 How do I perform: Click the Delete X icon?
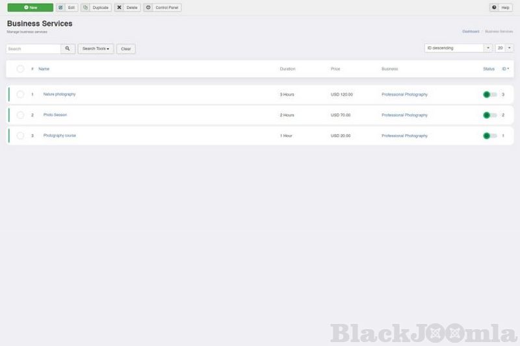point(120,8)
